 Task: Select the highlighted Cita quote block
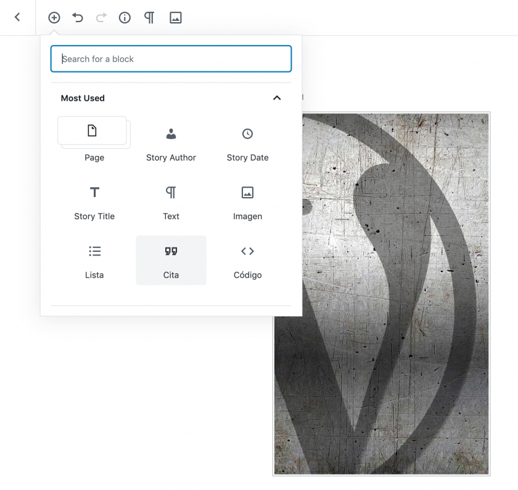(x=171, y=260)
